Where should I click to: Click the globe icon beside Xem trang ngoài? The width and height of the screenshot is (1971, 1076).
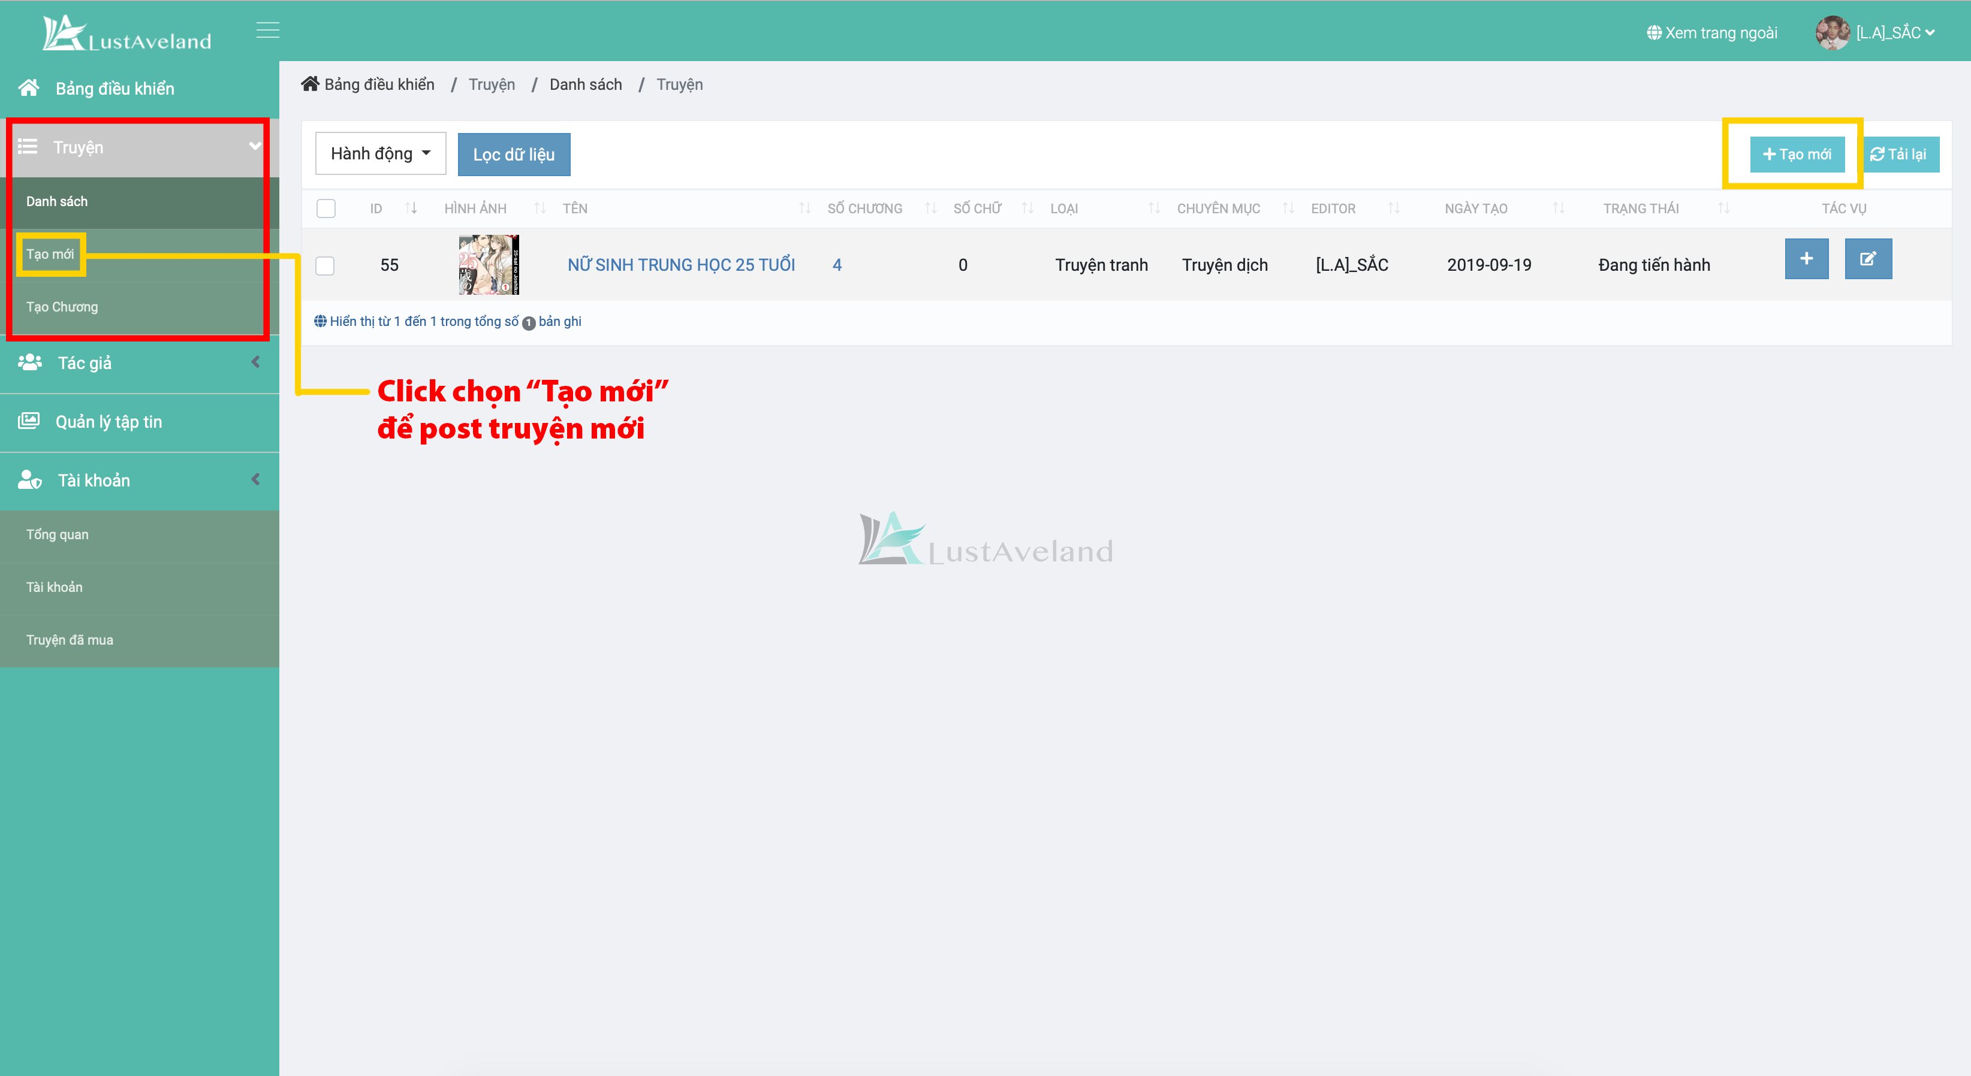tap(1654, 33)
